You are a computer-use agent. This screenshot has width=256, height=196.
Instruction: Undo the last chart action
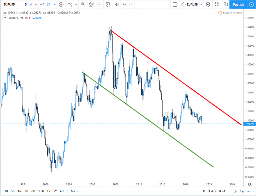point(125,5)
